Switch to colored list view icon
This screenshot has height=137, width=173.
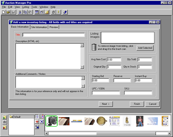point(42,116)
